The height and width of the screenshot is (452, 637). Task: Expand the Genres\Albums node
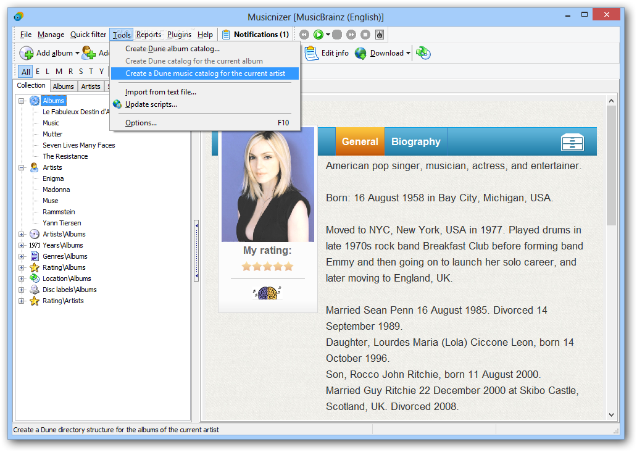pyautogui.click(x=21, y=256)
